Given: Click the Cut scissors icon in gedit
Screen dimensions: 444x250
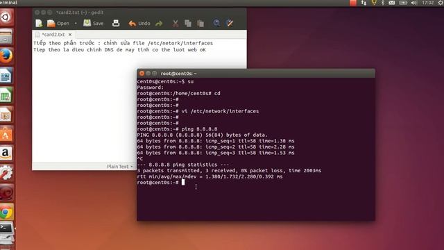Looking at the screenshot, I should 176,23.
